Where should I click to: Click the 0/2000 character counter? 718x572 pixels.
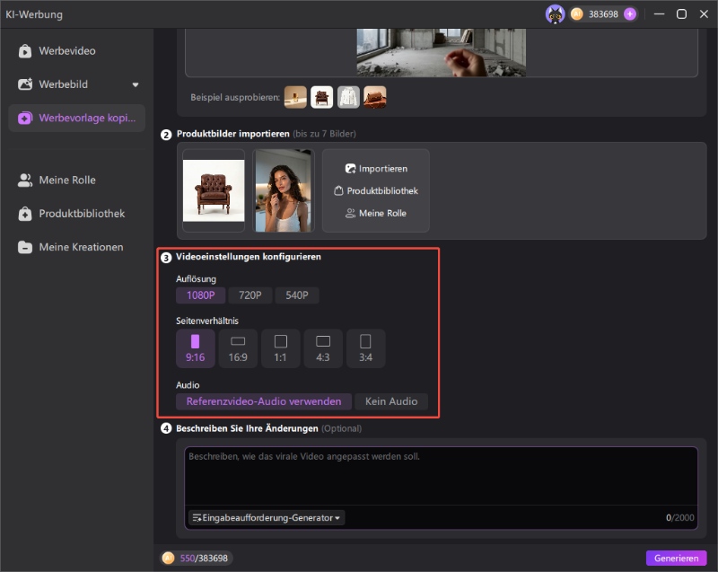point(679,517)
